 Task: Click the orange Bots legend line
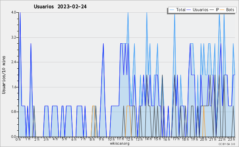point(222,10)
